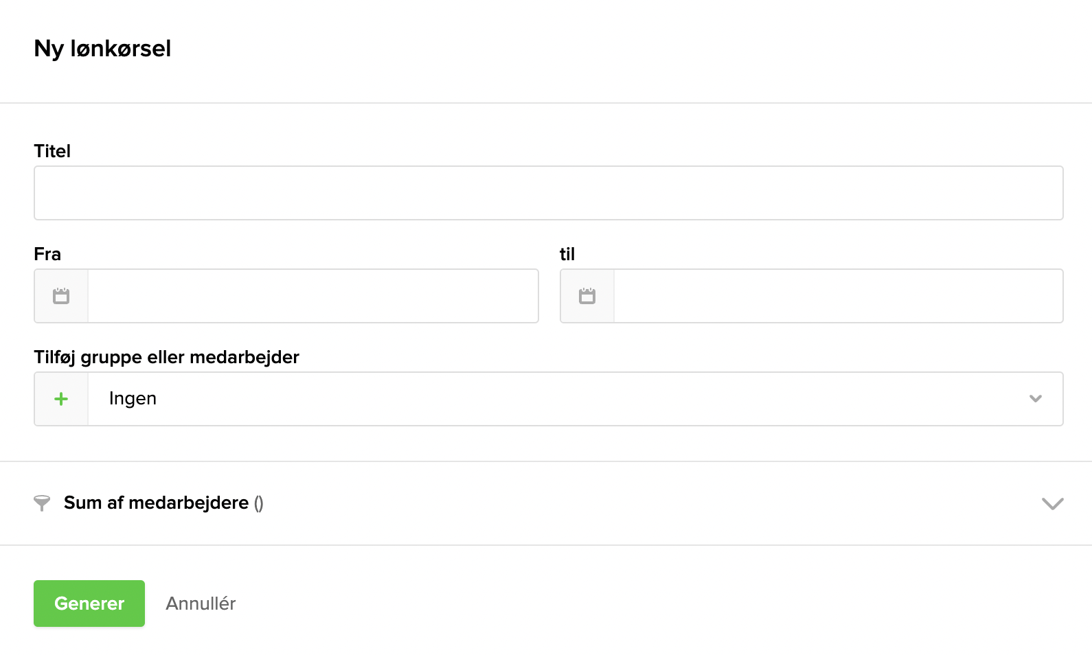Click into the til date input
The width and height of the screenshot is (1092, 655).
[x=838, y=296]
